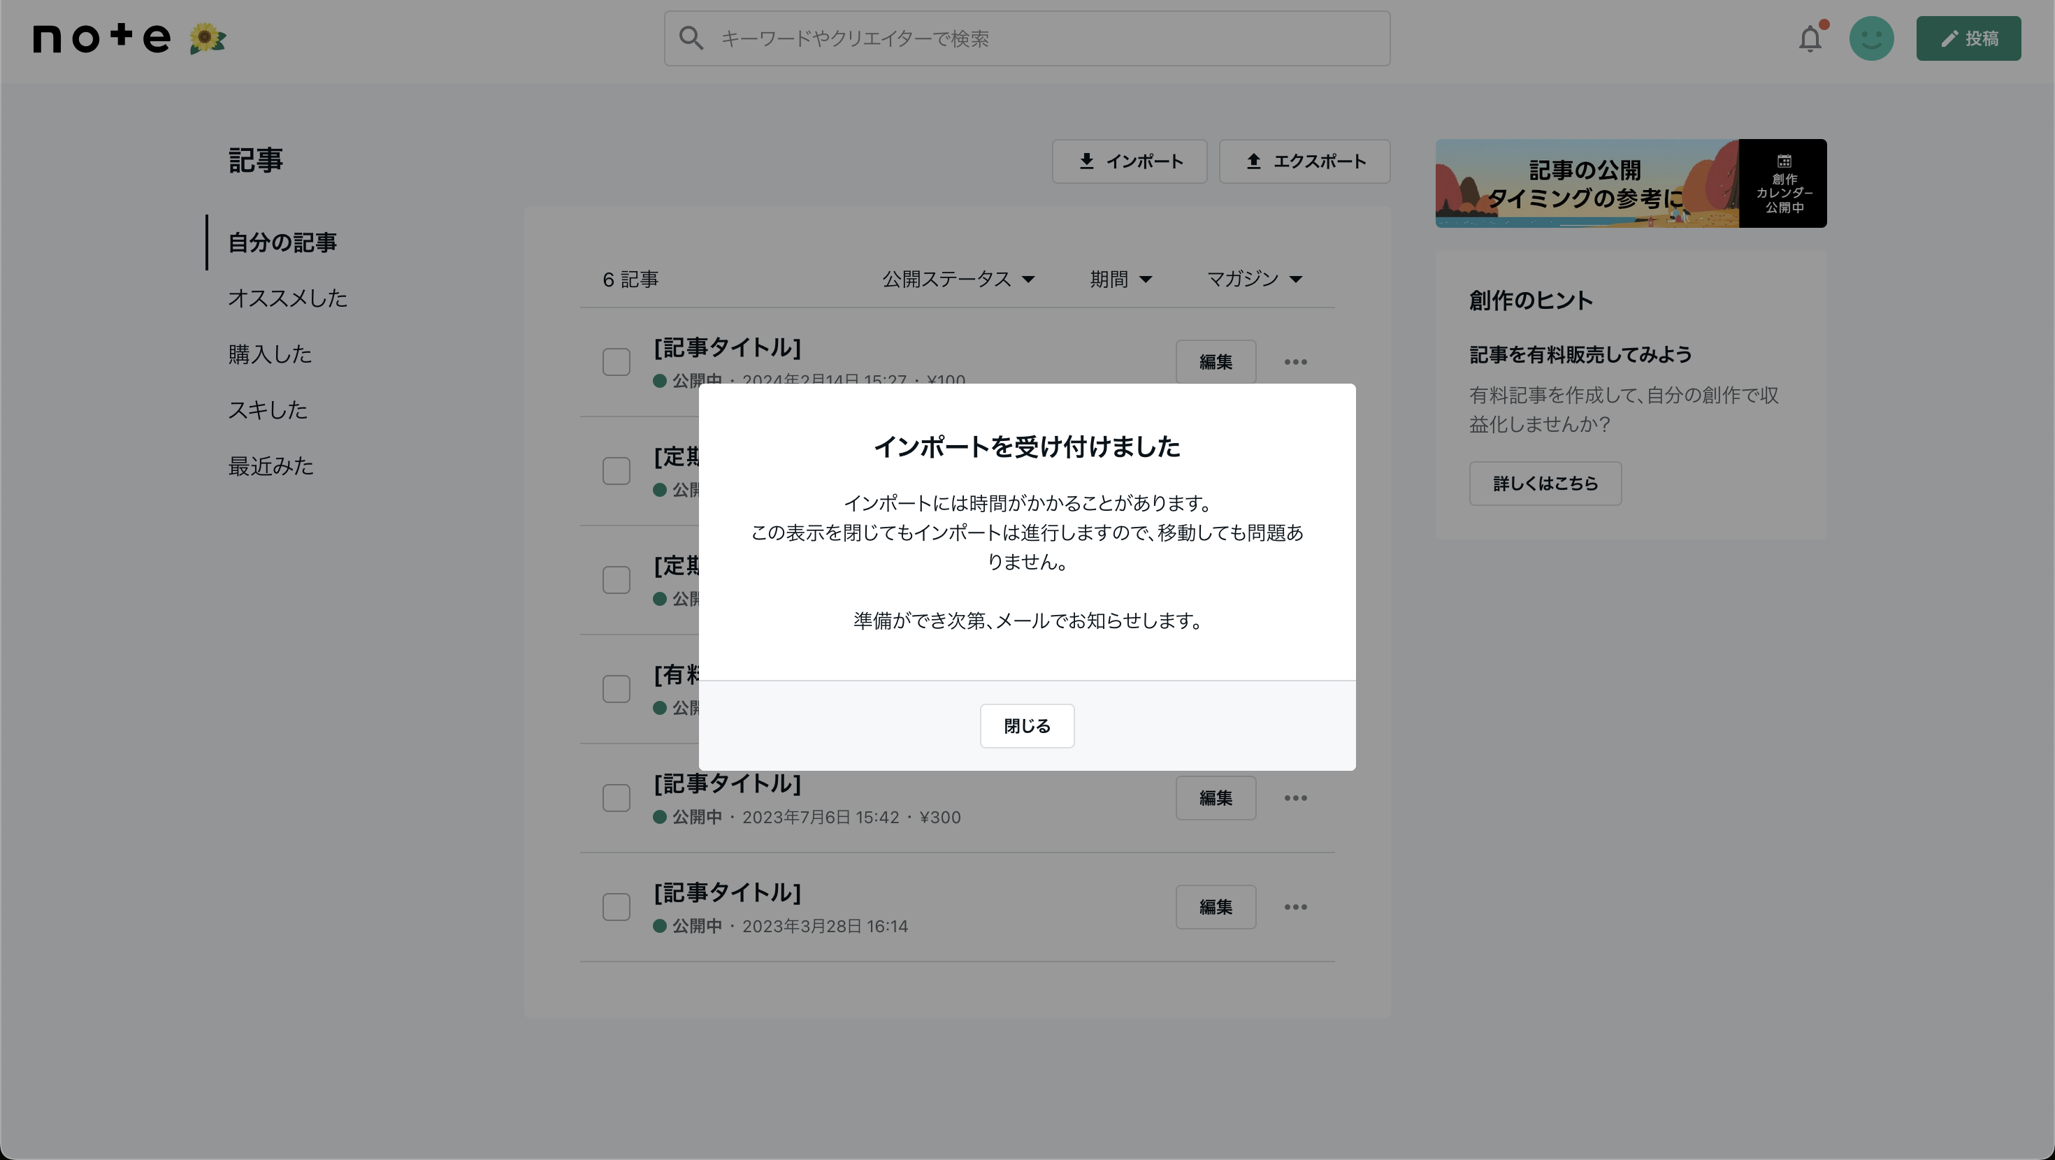The image size is (2055, 1160).
Task: Click the 詳しくはこちら button
Action: pos(1545,484)
